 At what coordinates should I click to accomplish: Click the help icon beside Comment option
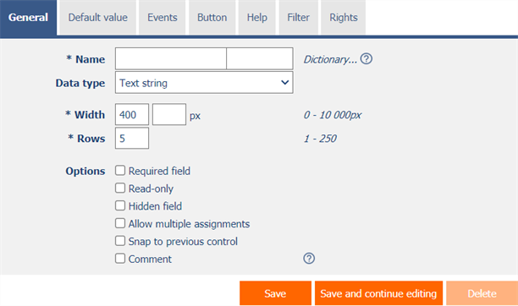click(309, 259)
